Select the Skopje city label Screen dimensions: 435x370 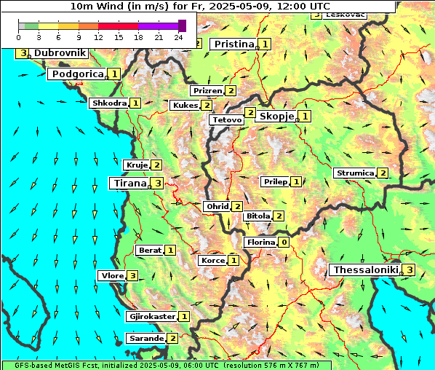point(277,116)
